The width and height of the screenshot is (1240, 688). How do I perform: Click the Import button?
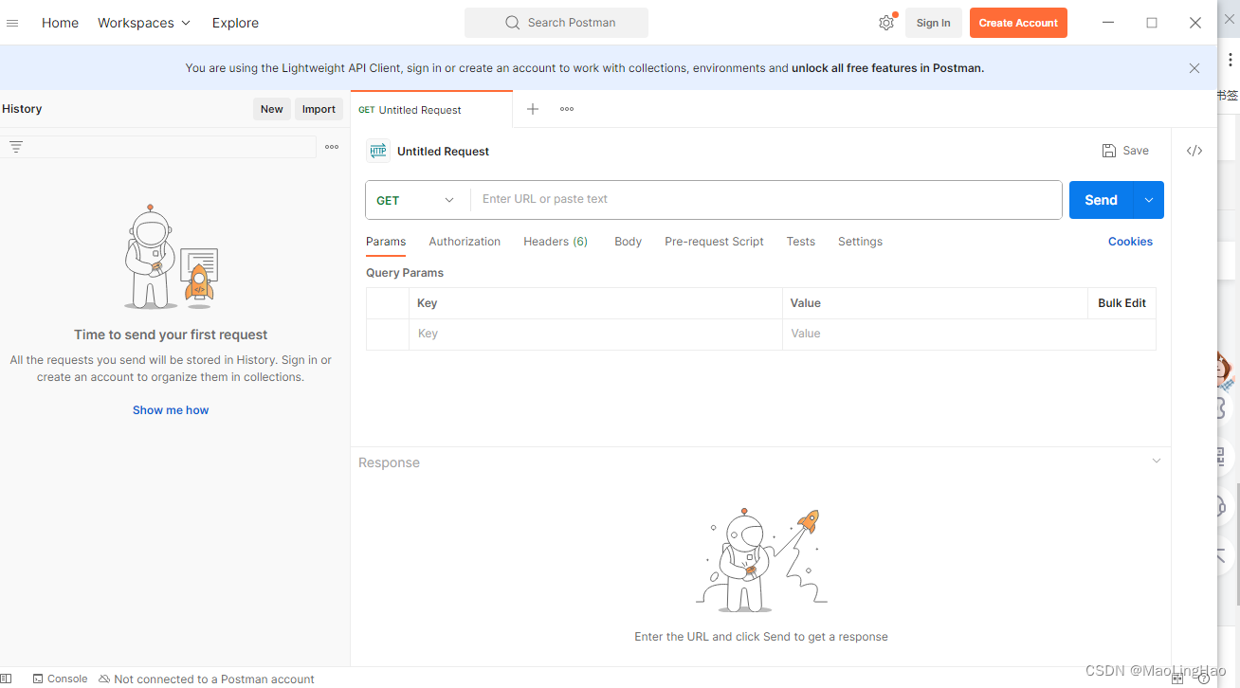click(319, 109)
